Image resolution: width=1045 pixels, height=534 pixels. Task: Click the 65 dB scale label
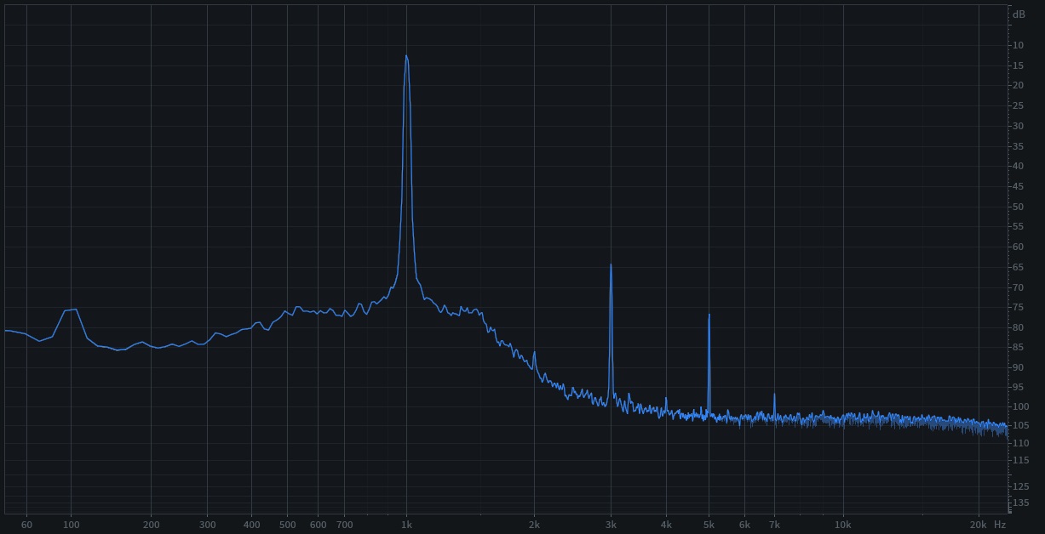pos(1018,268)
